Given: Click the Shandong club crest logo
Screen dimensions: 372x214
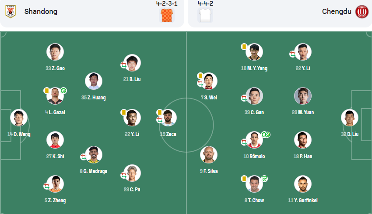Looking at the screenshot, I should click(11, 12).
